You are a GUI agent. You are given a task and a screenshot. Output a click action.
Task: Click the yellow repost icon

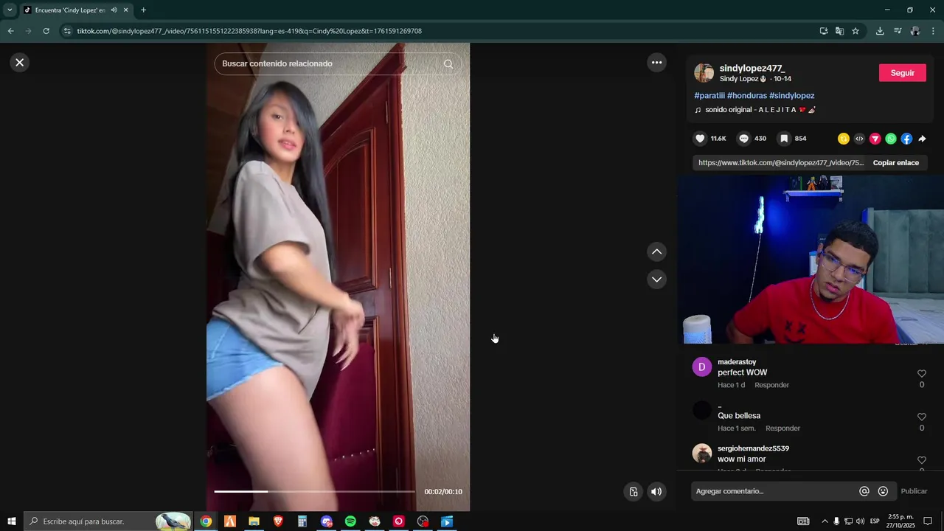click(844, 139)
